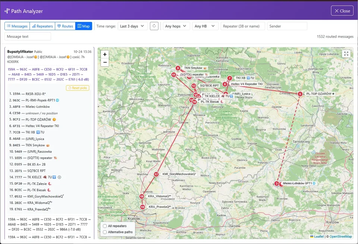Click map marker 3 near Mielec-Lotników
This screenshot has width=358, height=244.
(x=276, y=184)
